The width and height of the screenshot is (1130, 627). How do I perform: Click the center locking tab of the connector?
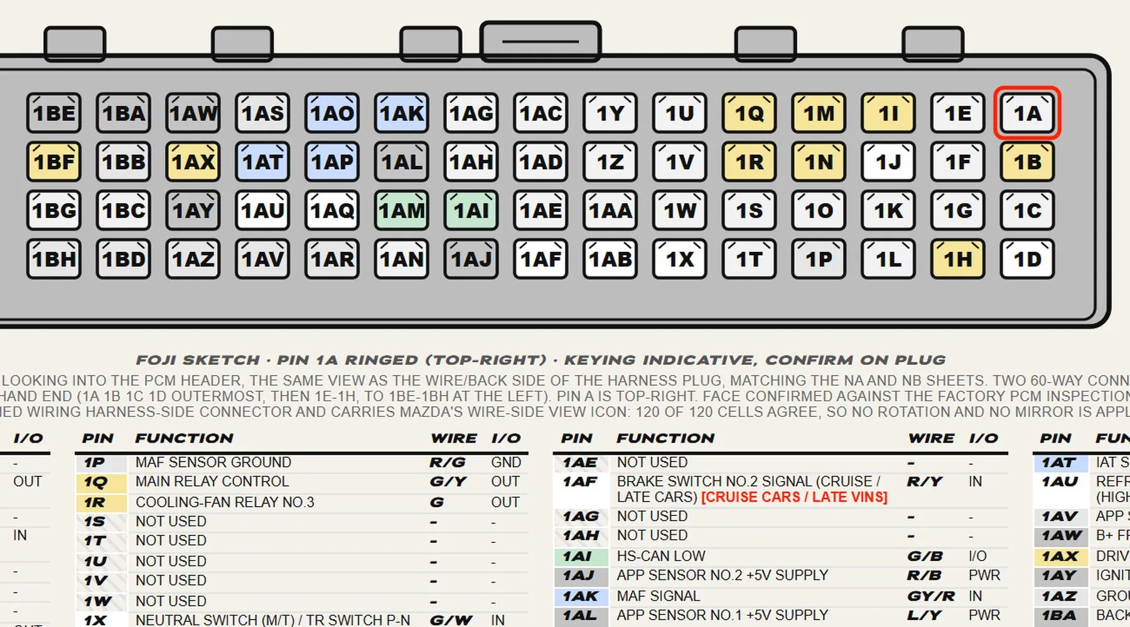[541, 41]
